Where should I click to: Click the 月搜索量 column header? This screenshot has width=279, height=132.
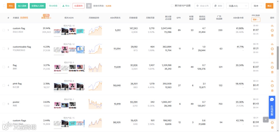pos(133,18)
